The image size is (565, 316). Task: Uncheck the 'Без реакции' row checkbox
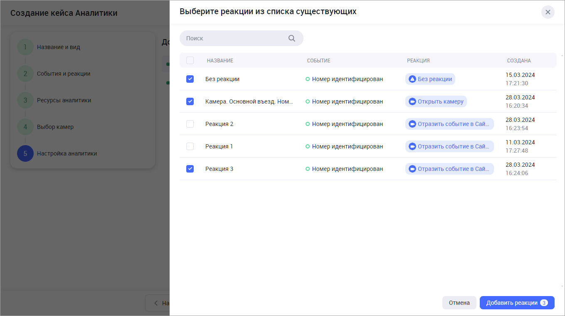tap(190, 79)
